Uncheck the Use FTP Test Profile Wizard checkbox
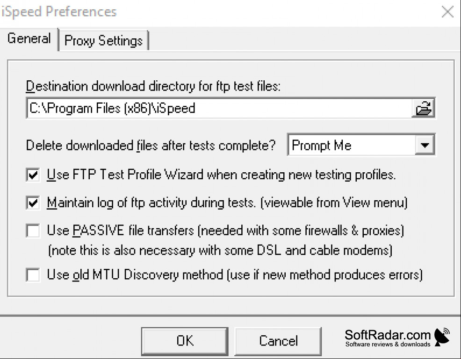Viewport: 461px width, 359px height. pyautogui.click(x=33, y=175)
